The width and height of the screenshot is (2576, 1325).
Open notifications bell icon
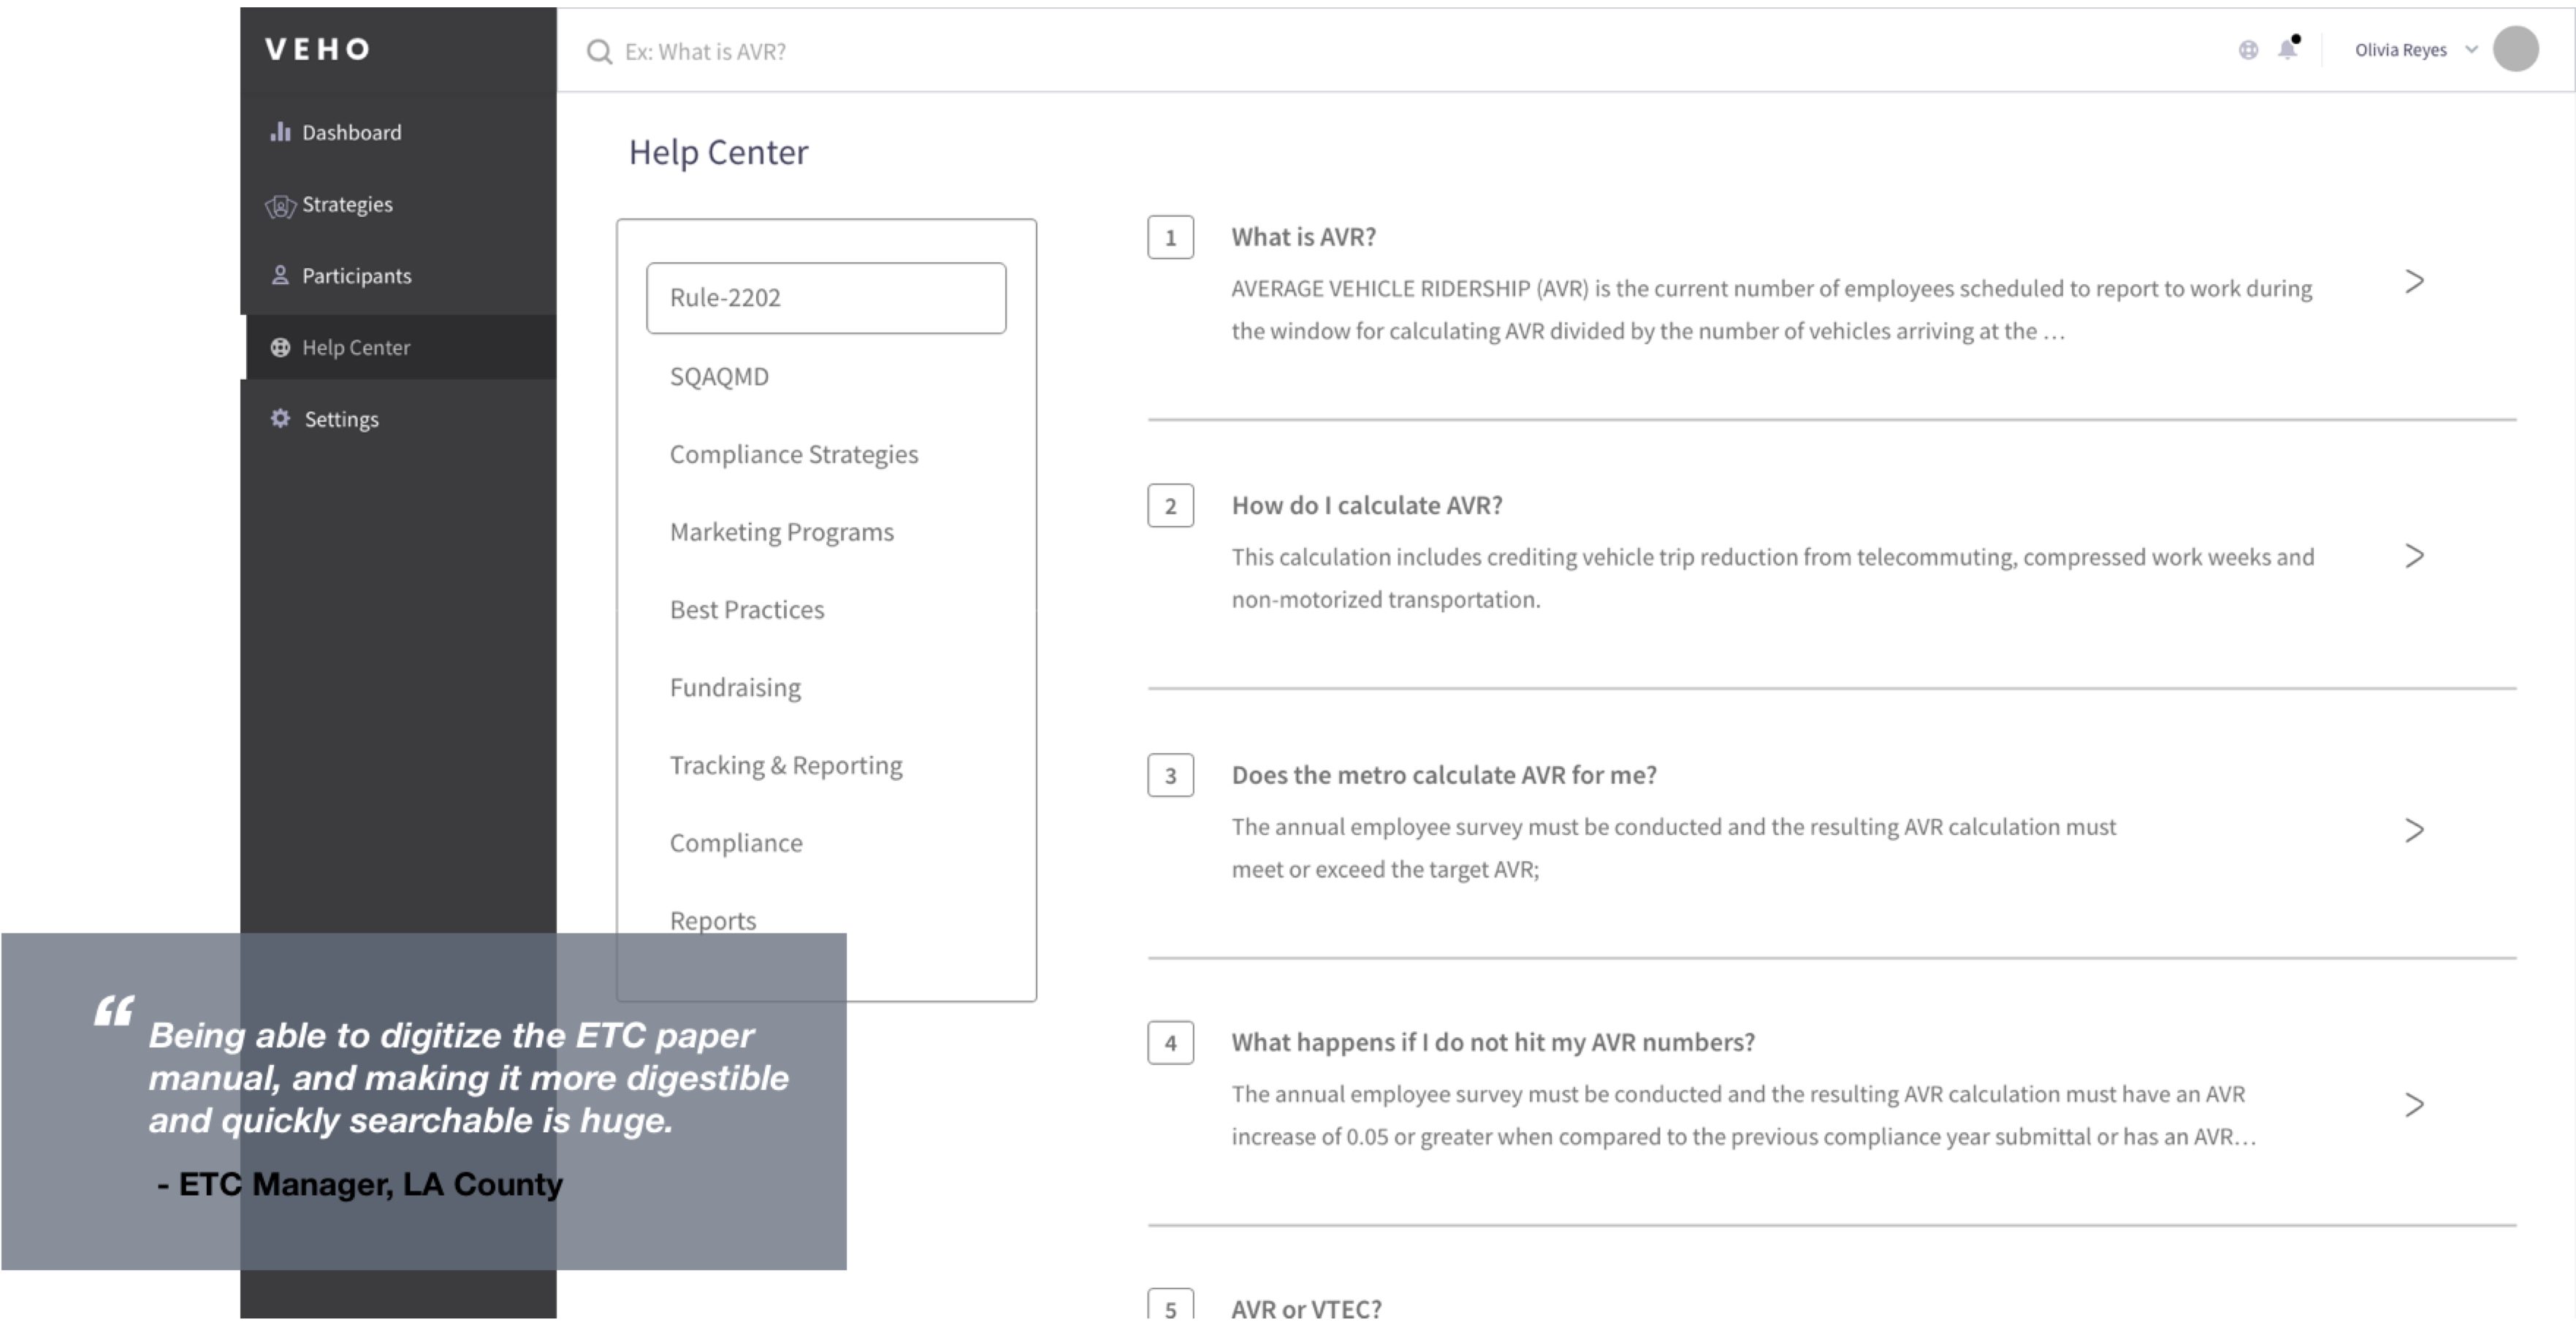coord(2288,49)
